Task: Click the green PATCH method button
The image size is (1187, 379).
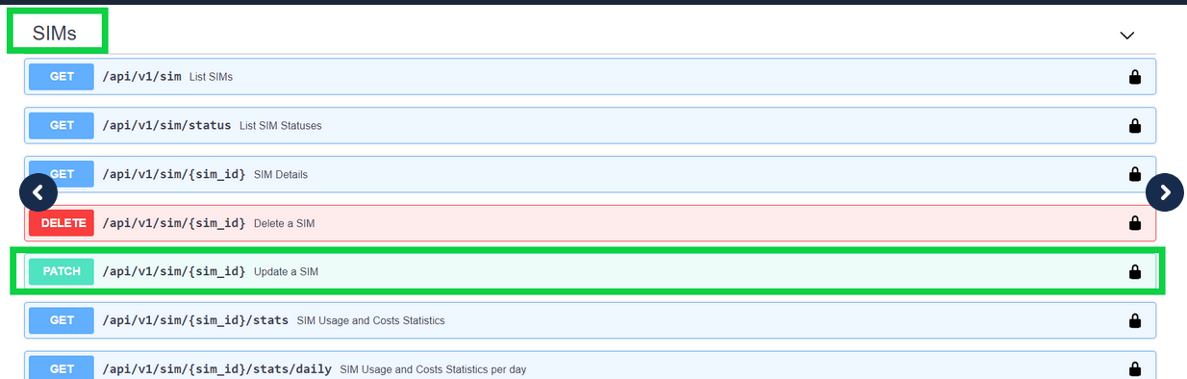Action: coord(62,271)
